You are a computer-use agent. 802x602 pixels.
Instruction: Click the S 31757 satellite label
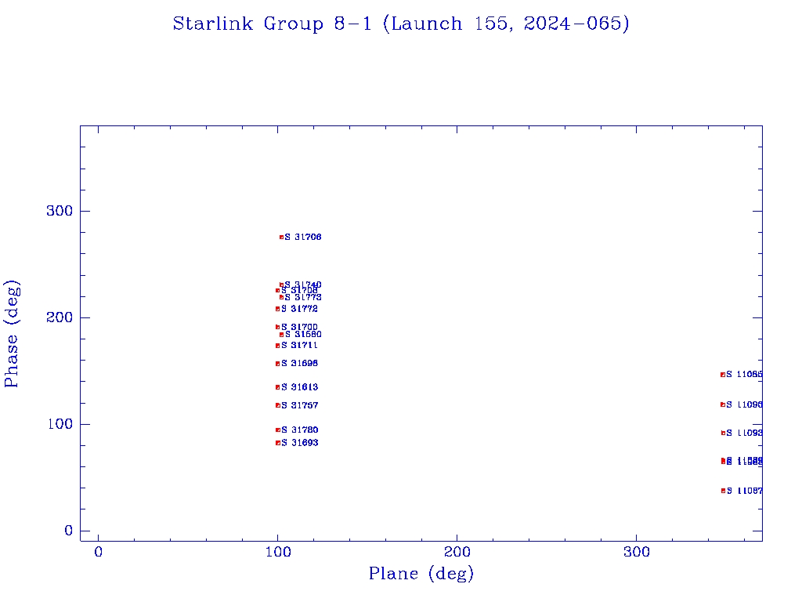tap(299, 405)
